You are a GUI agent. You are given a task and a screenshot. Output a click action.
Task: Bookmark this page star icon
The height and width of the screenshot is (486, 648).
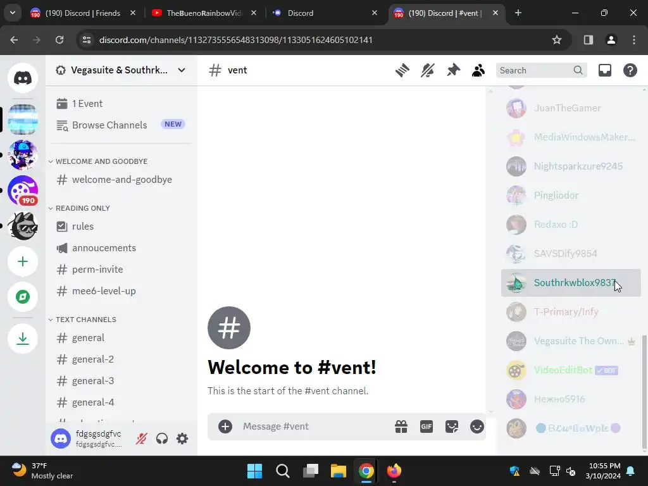pos(557,40)
